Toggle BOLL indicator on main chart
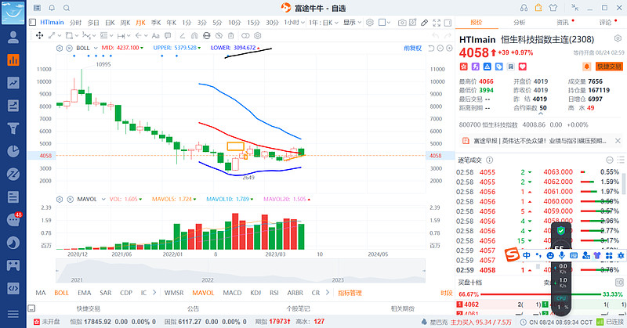 pyautogui.click(x=62, y=293)
